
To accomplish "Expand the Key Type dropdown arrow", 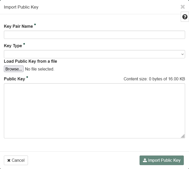I will coord(183,54).
